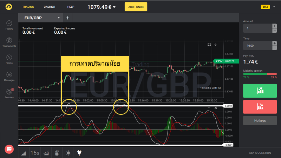Expand the 15s timeframe selector
Screen dimensions: 281x158
[35, 153]
